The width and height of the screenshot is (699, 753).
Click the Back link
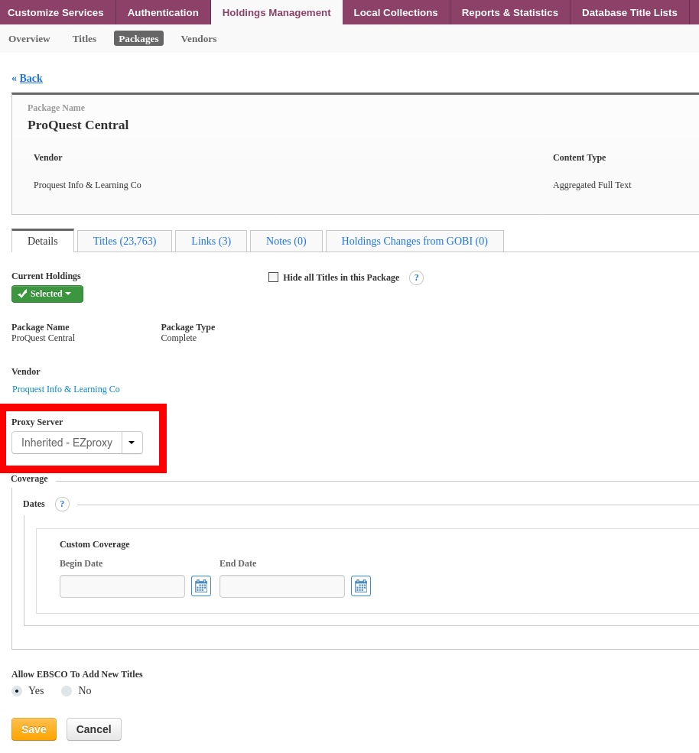(x=31, y=78)
